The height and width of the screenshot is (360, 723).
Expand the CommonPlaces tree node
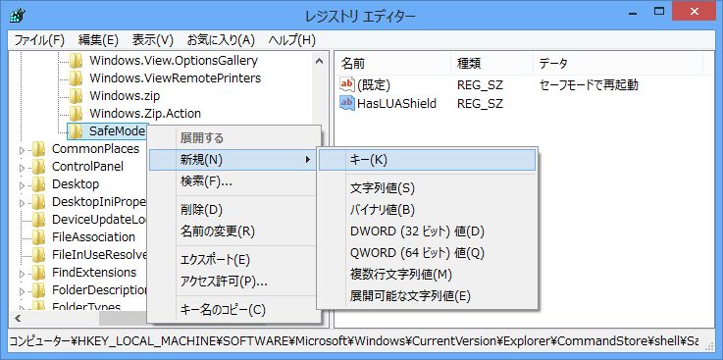tap(23, 150)
